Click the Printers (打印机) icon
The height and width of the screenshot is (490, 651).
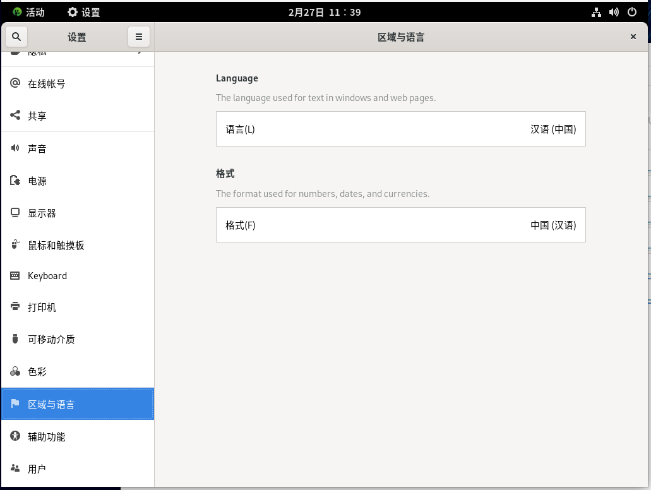(x=16, y=307)
